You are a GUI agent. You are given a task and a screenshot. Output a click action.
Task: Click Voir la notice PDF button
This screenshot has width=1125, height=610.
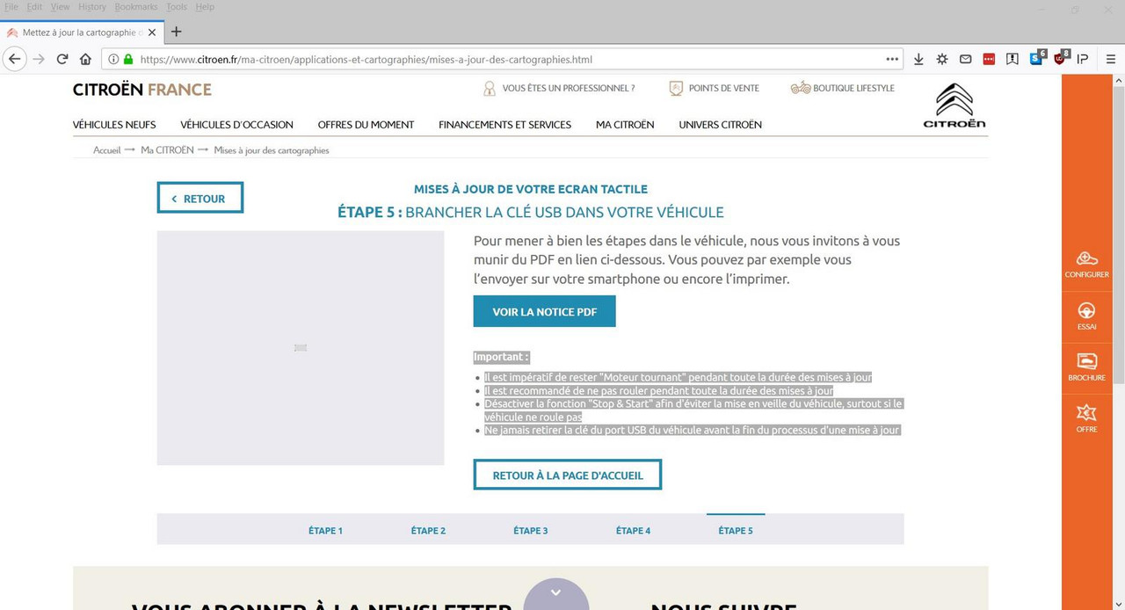pos(544,311)
